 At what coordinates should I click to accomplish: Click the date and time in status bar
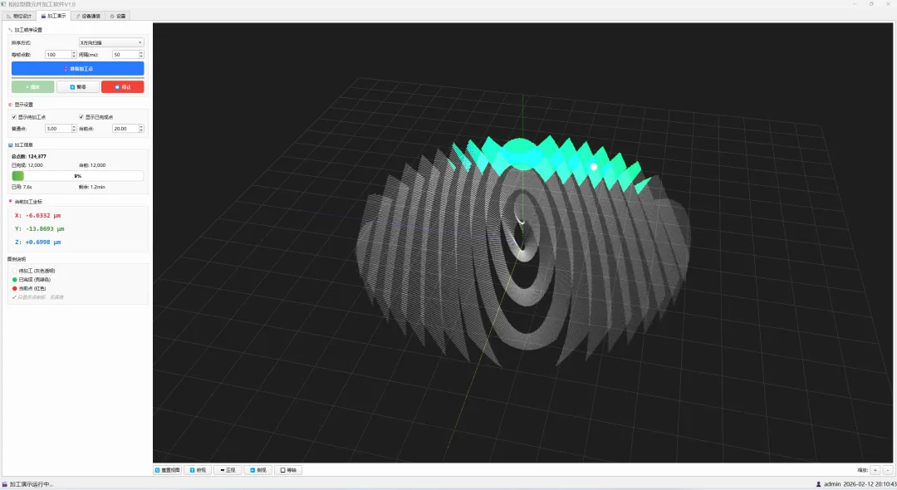pos(870,484)
